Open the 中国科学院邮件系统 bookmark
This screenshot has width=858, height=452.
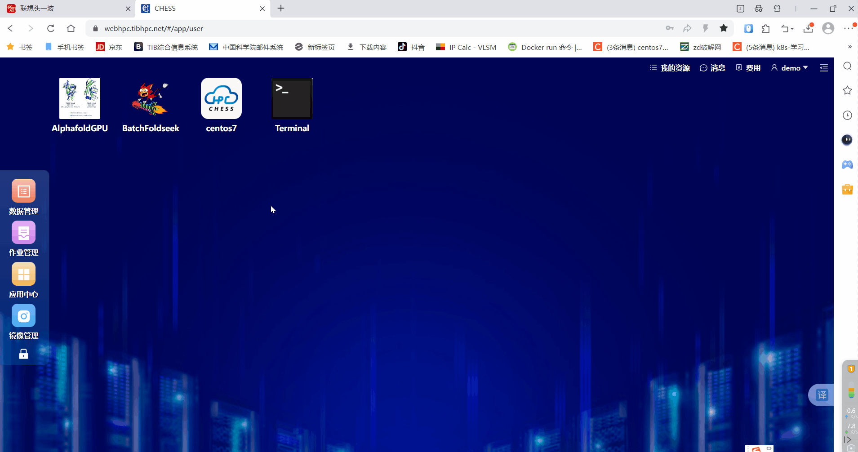point(246,47)
